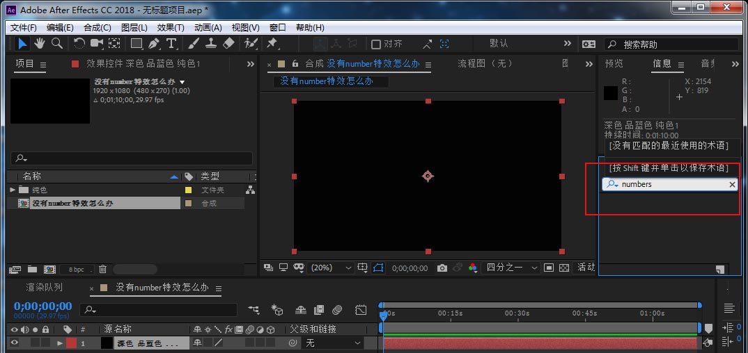Select the Clone Stamp tool
748x353 pixels.
211,44
